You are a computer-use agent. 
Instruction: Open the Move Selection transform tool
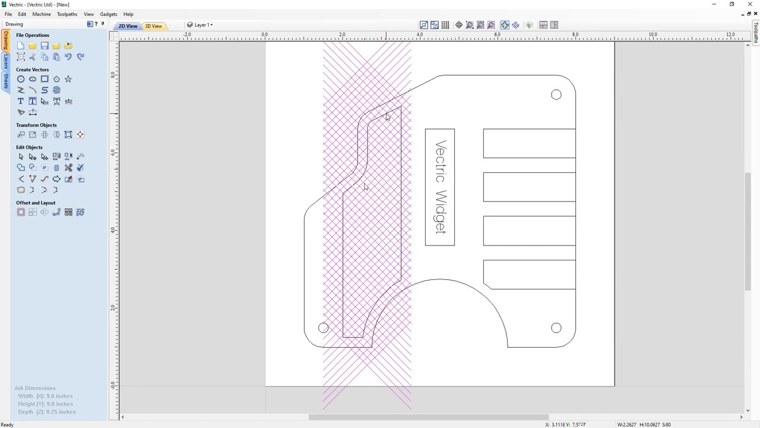(21, 135)
